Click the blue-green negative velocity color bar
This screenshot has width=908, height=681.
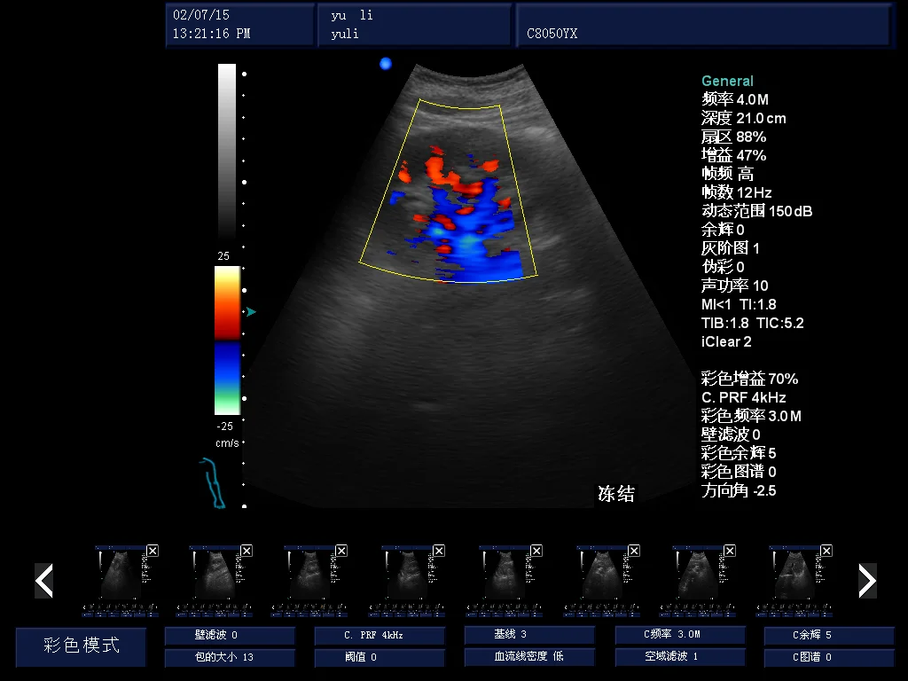(x=227, y=378)
